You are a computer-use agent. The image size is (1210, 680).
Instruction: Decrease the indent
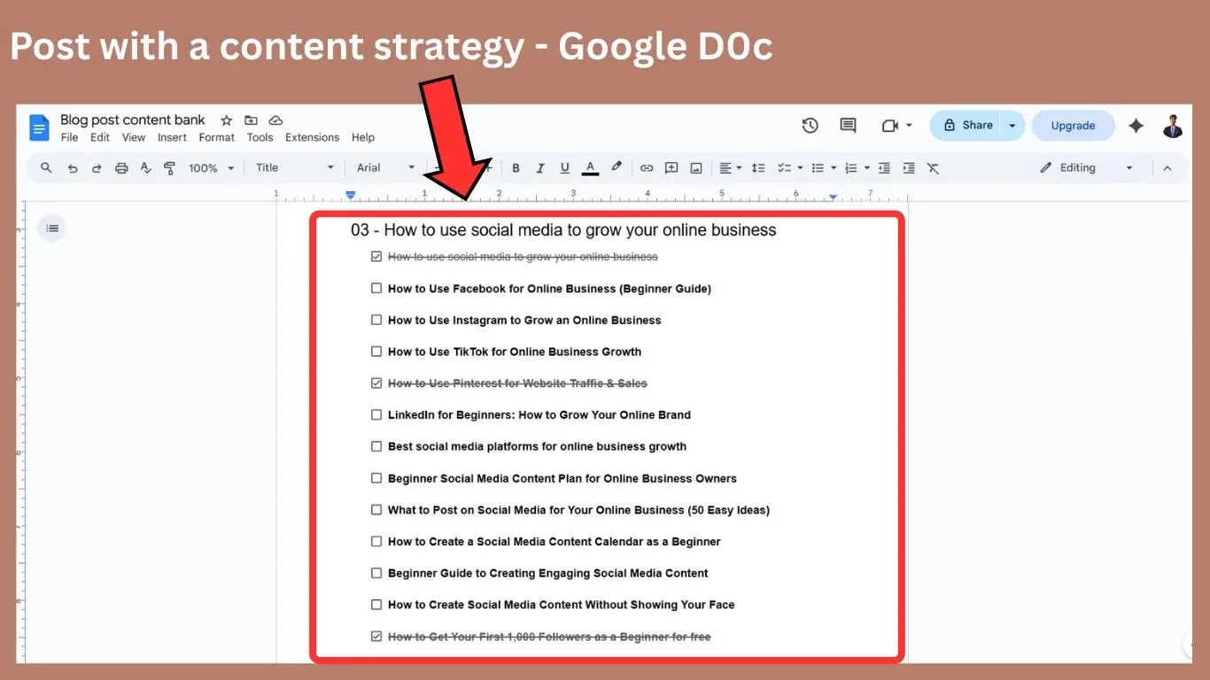(x=884, y=168)
